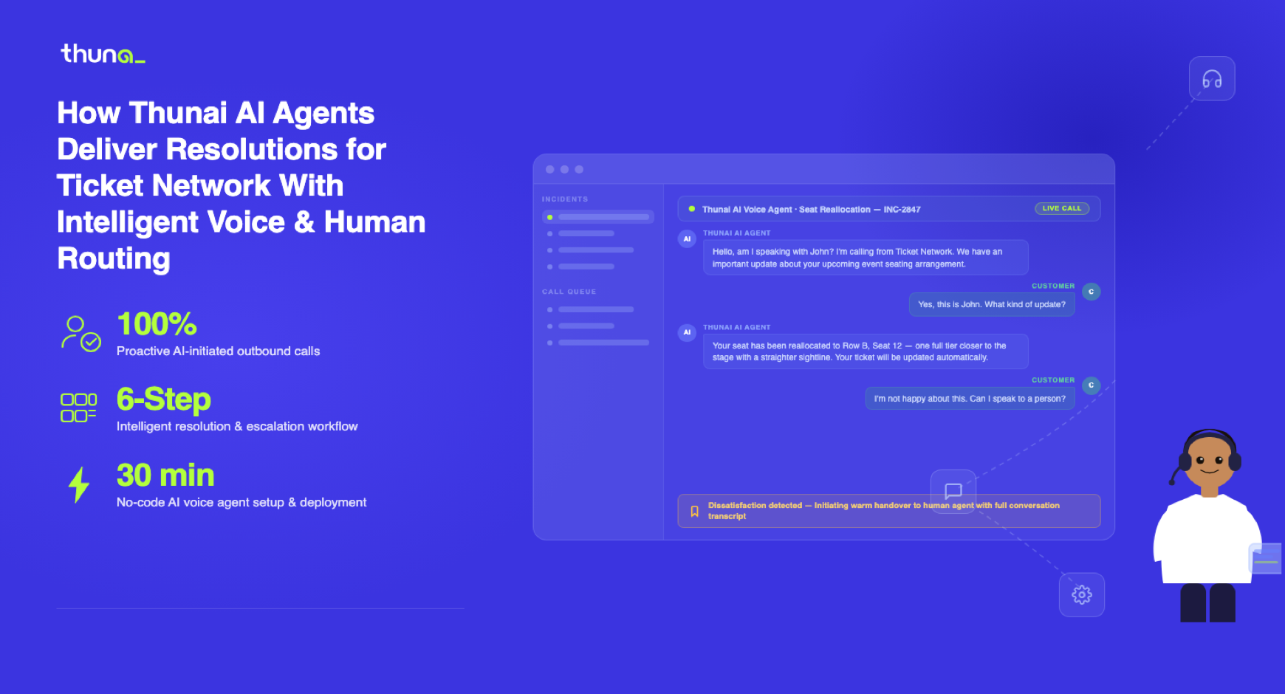Screen dimensions: 1285x694
Task: Click the green status dot in the call header
Action: click(x=692, y=209)
